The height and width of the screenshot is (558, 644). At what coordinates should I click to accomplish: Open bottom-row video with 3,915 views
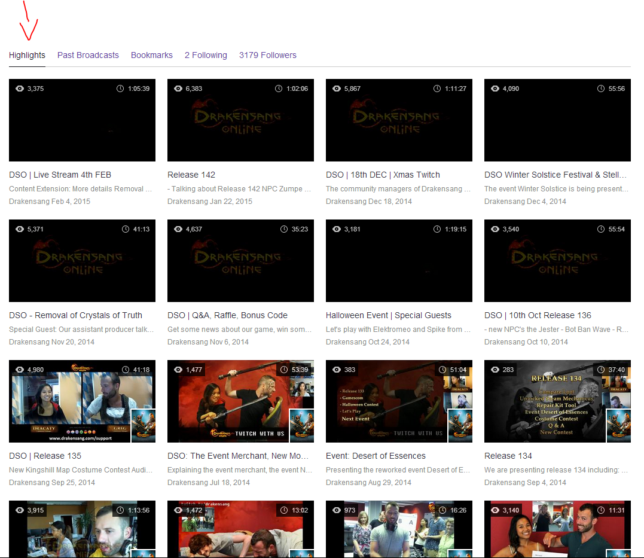tap(82, 529)
